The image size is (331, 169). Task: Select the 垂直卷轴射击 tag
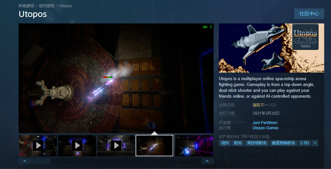click(283, 143)
